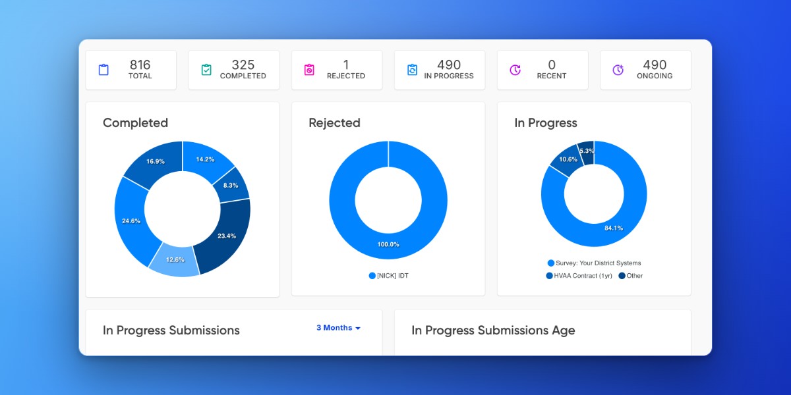
Task: Click the In Progress clipboard refresh icon
Action: 412,70
